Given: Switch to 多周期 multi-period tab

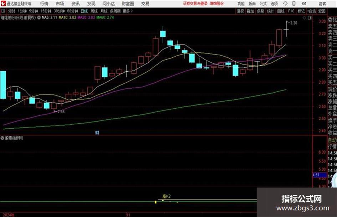Looking at the screenshot, I should coord(115,11).
